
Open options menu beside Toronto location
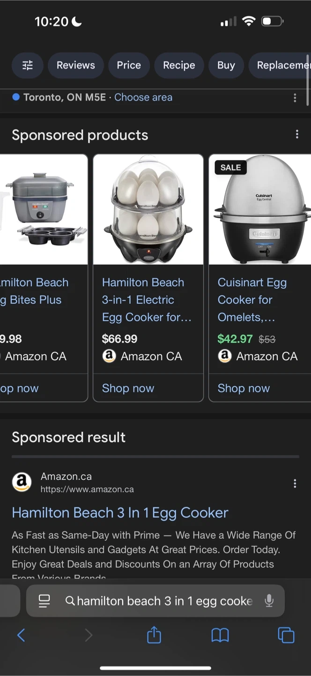[295, 98]
